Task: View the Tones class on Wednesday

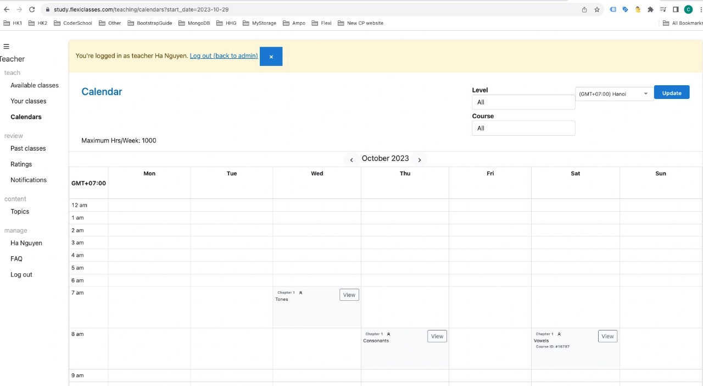Action: click(349, 295)
